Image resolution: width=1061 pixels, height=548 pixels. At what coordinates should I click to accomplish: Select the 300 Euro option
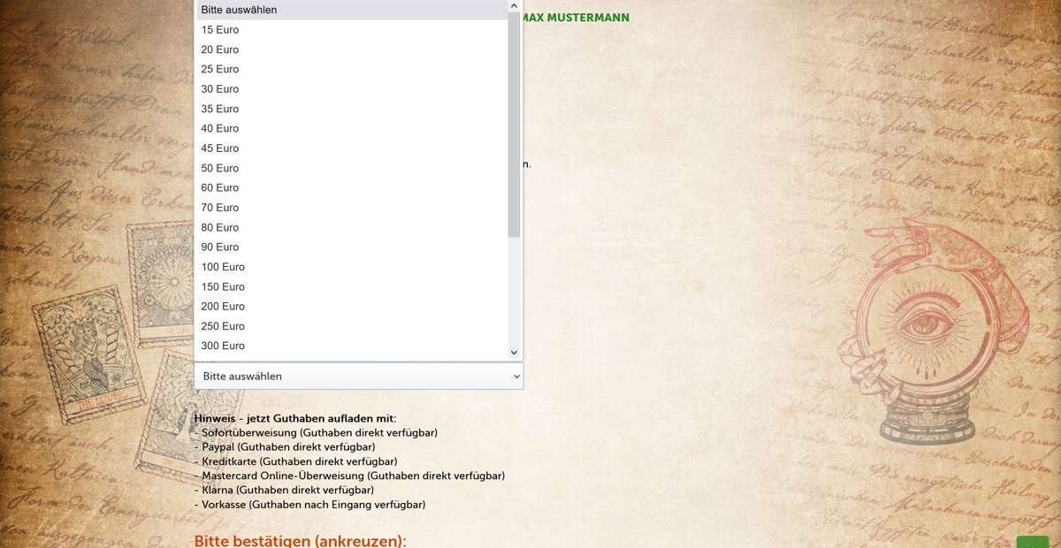click(x=223, y=346)
